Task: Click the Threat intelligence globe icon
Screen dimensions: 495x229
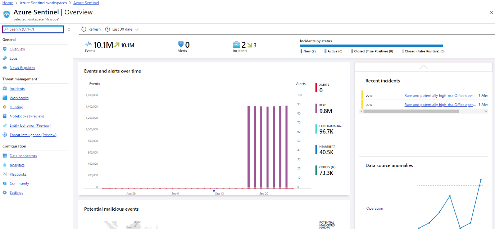Action: tap(5, 135)
